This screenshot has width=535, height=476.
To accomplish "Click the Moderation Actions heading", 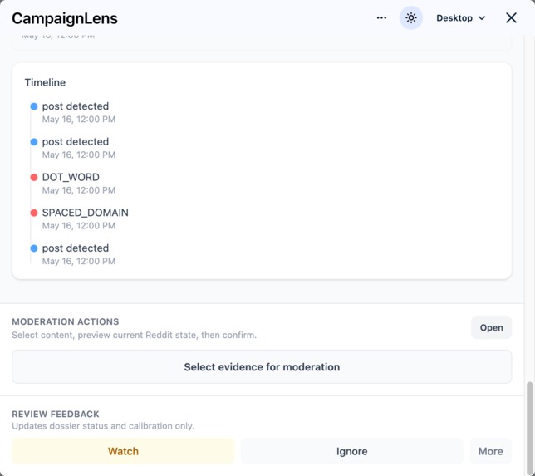I will [x=66, y=321].
